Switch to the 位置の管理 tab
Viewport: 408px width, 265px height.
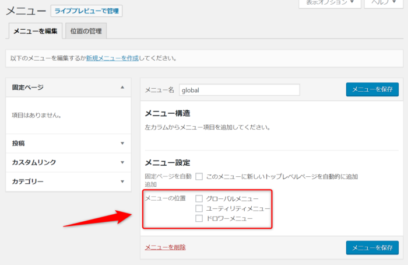(85, 31)
